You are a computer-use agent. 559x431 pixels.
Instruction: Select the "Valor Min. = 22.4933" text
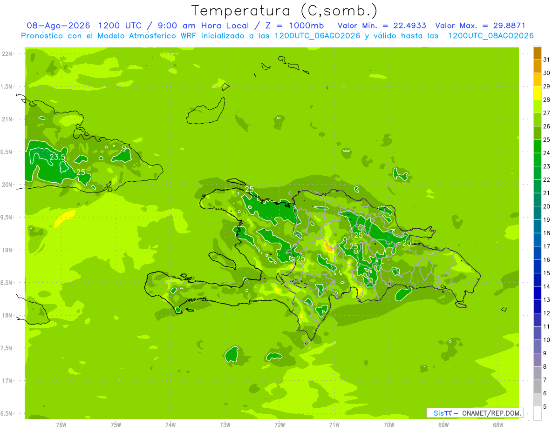(382, 26)
